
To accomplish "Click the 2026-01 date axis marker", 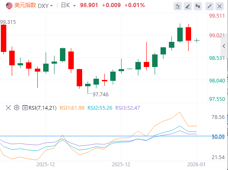I will [x=197, y=165].
